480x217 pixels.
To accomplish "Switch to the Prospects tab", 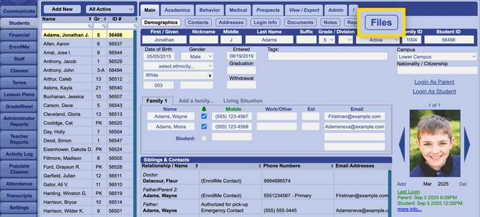I will [268, 10].
